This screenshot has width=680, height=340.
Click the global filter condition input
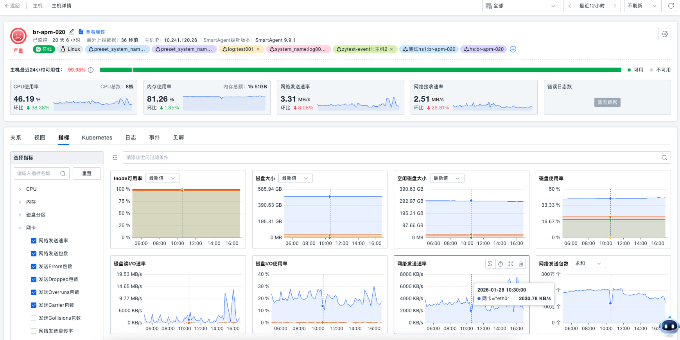(x=391, y=157)
